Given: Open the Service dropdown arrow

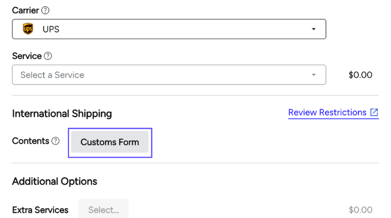Looking at the screenshot, I should (313, 75).
